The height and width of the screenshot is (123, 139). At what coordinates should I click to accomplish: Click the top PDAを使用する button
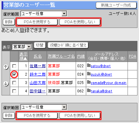[x=37, y=22]
